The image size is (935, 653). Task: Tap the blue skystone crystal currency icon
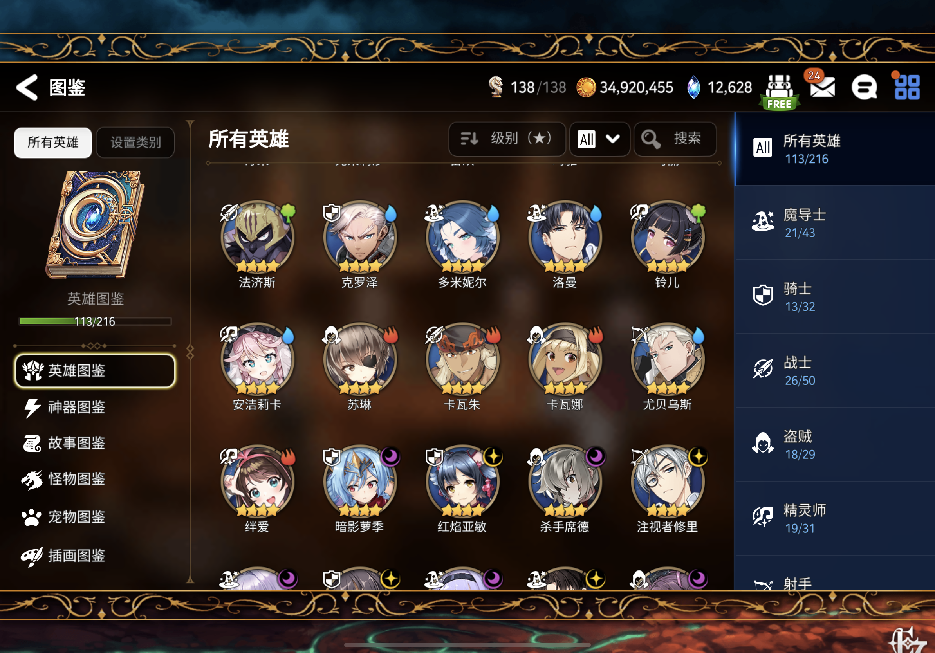click(693, 87)
